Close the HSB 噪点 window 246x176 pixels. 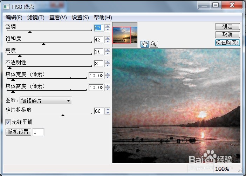232,5
